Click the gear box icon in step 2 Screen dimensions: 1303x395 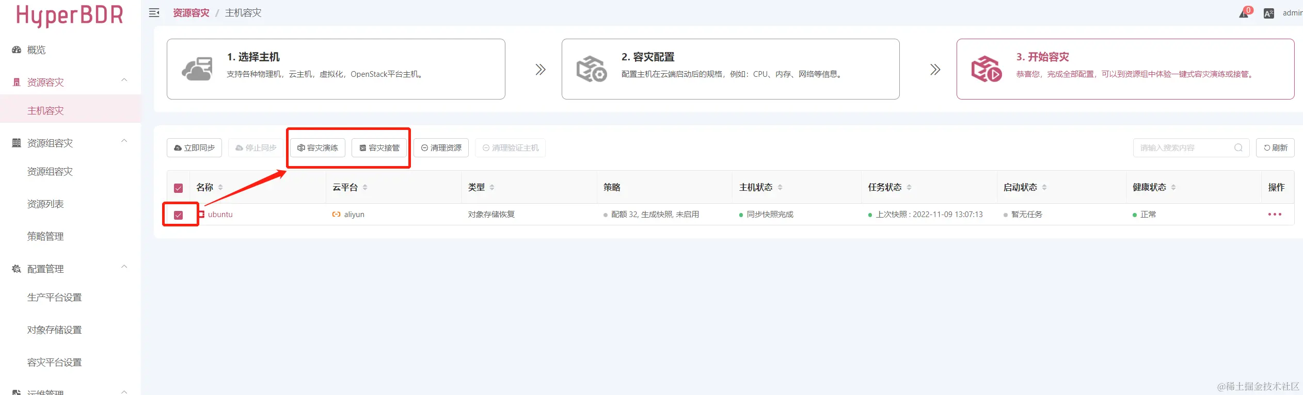[592, 69]
